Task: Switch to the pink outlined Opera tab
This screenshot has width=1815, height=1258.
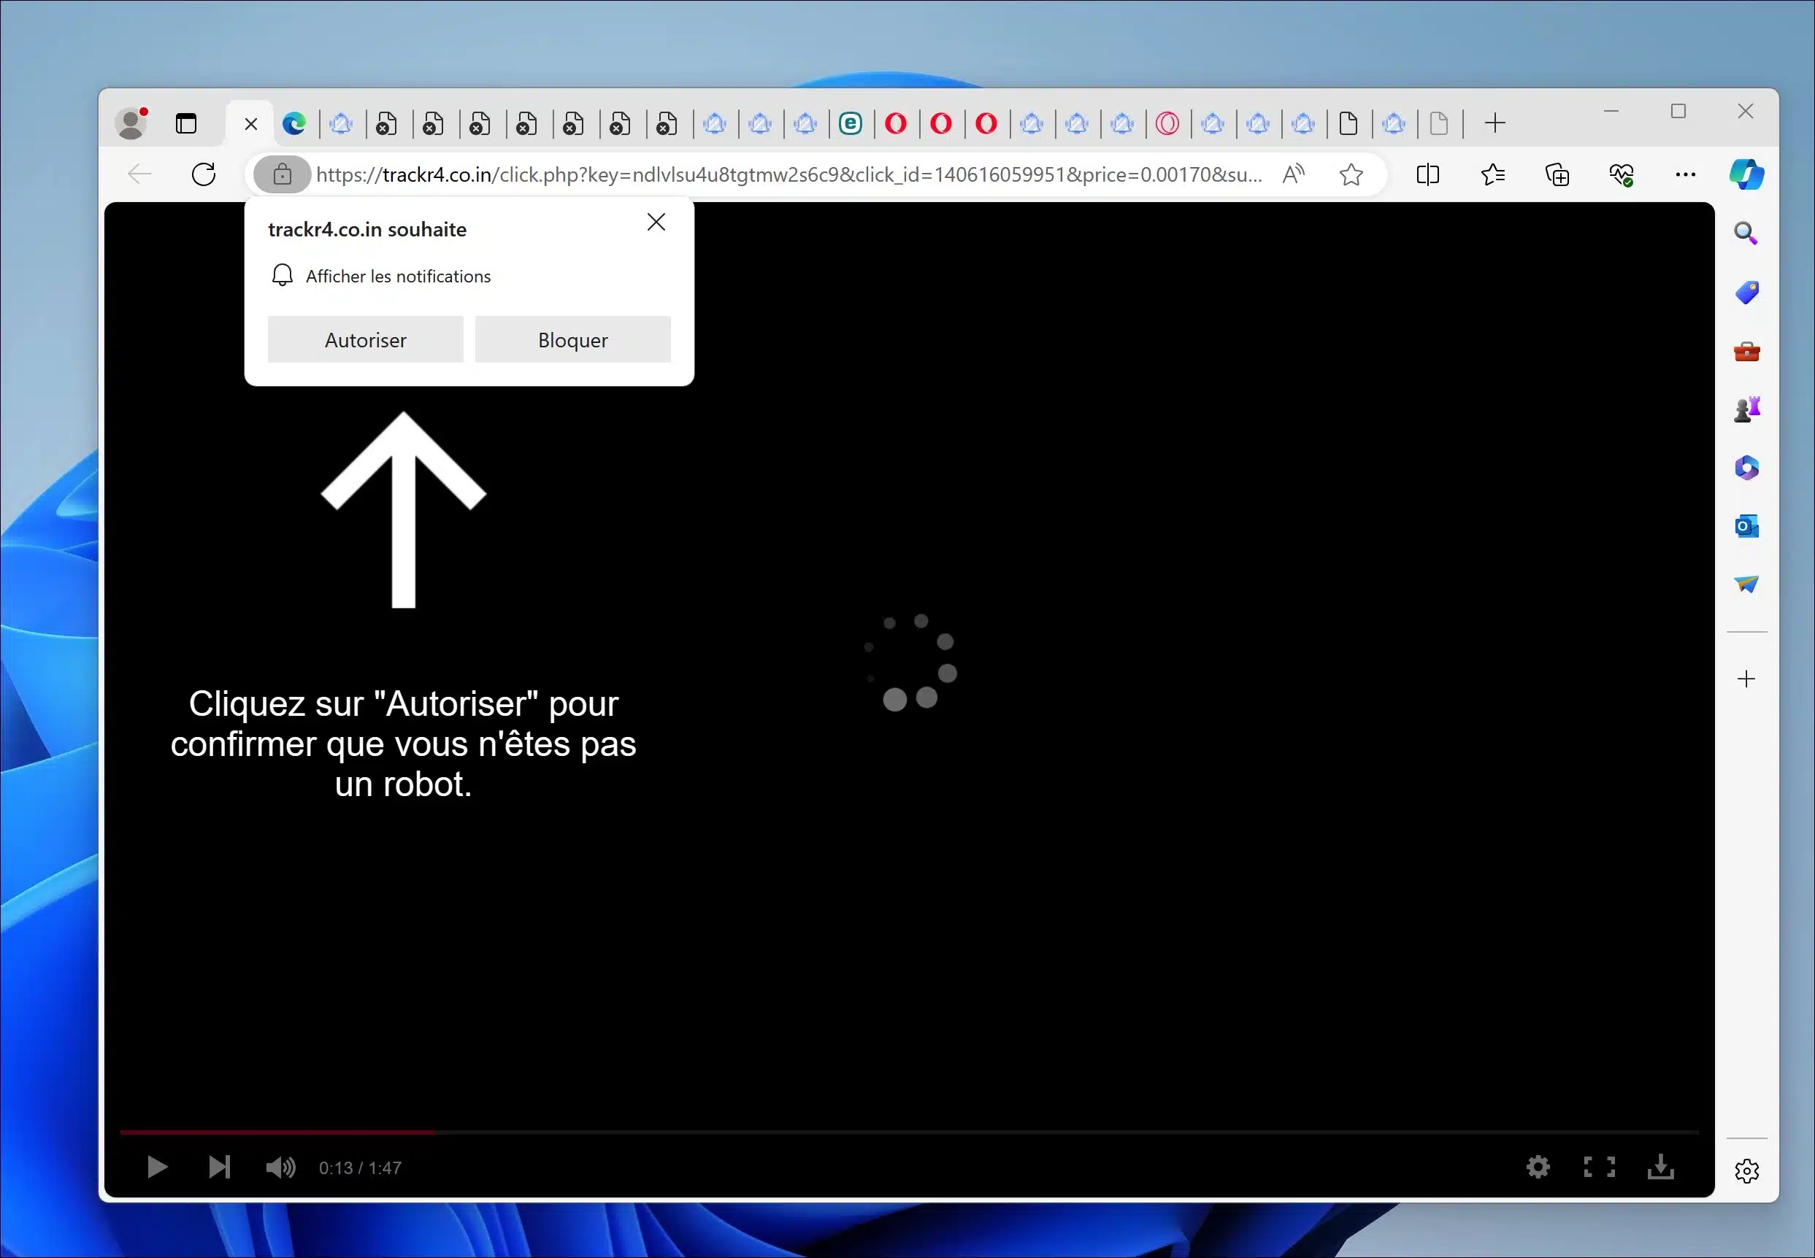Action: pyautogui.click(x=1167, y=124)
